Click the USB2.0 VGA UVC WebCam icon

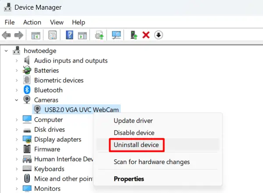[37, 109]
